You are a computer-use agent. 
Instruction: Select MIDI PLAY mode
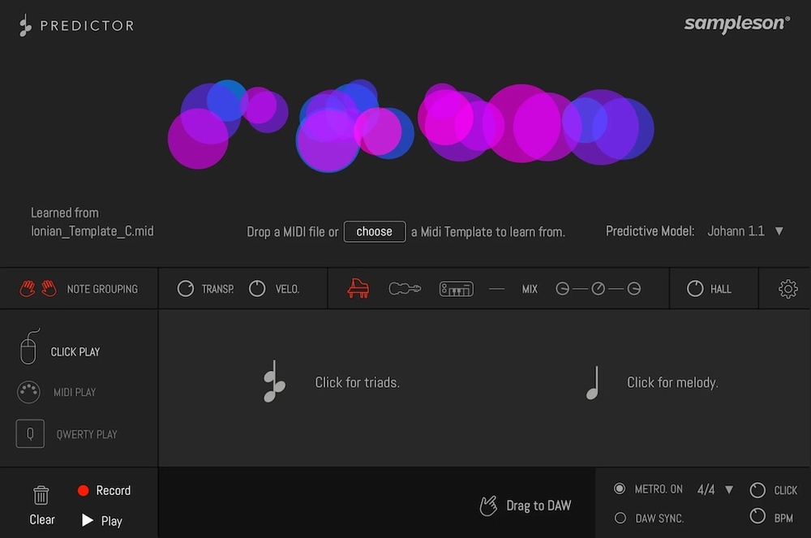[75, 392]
